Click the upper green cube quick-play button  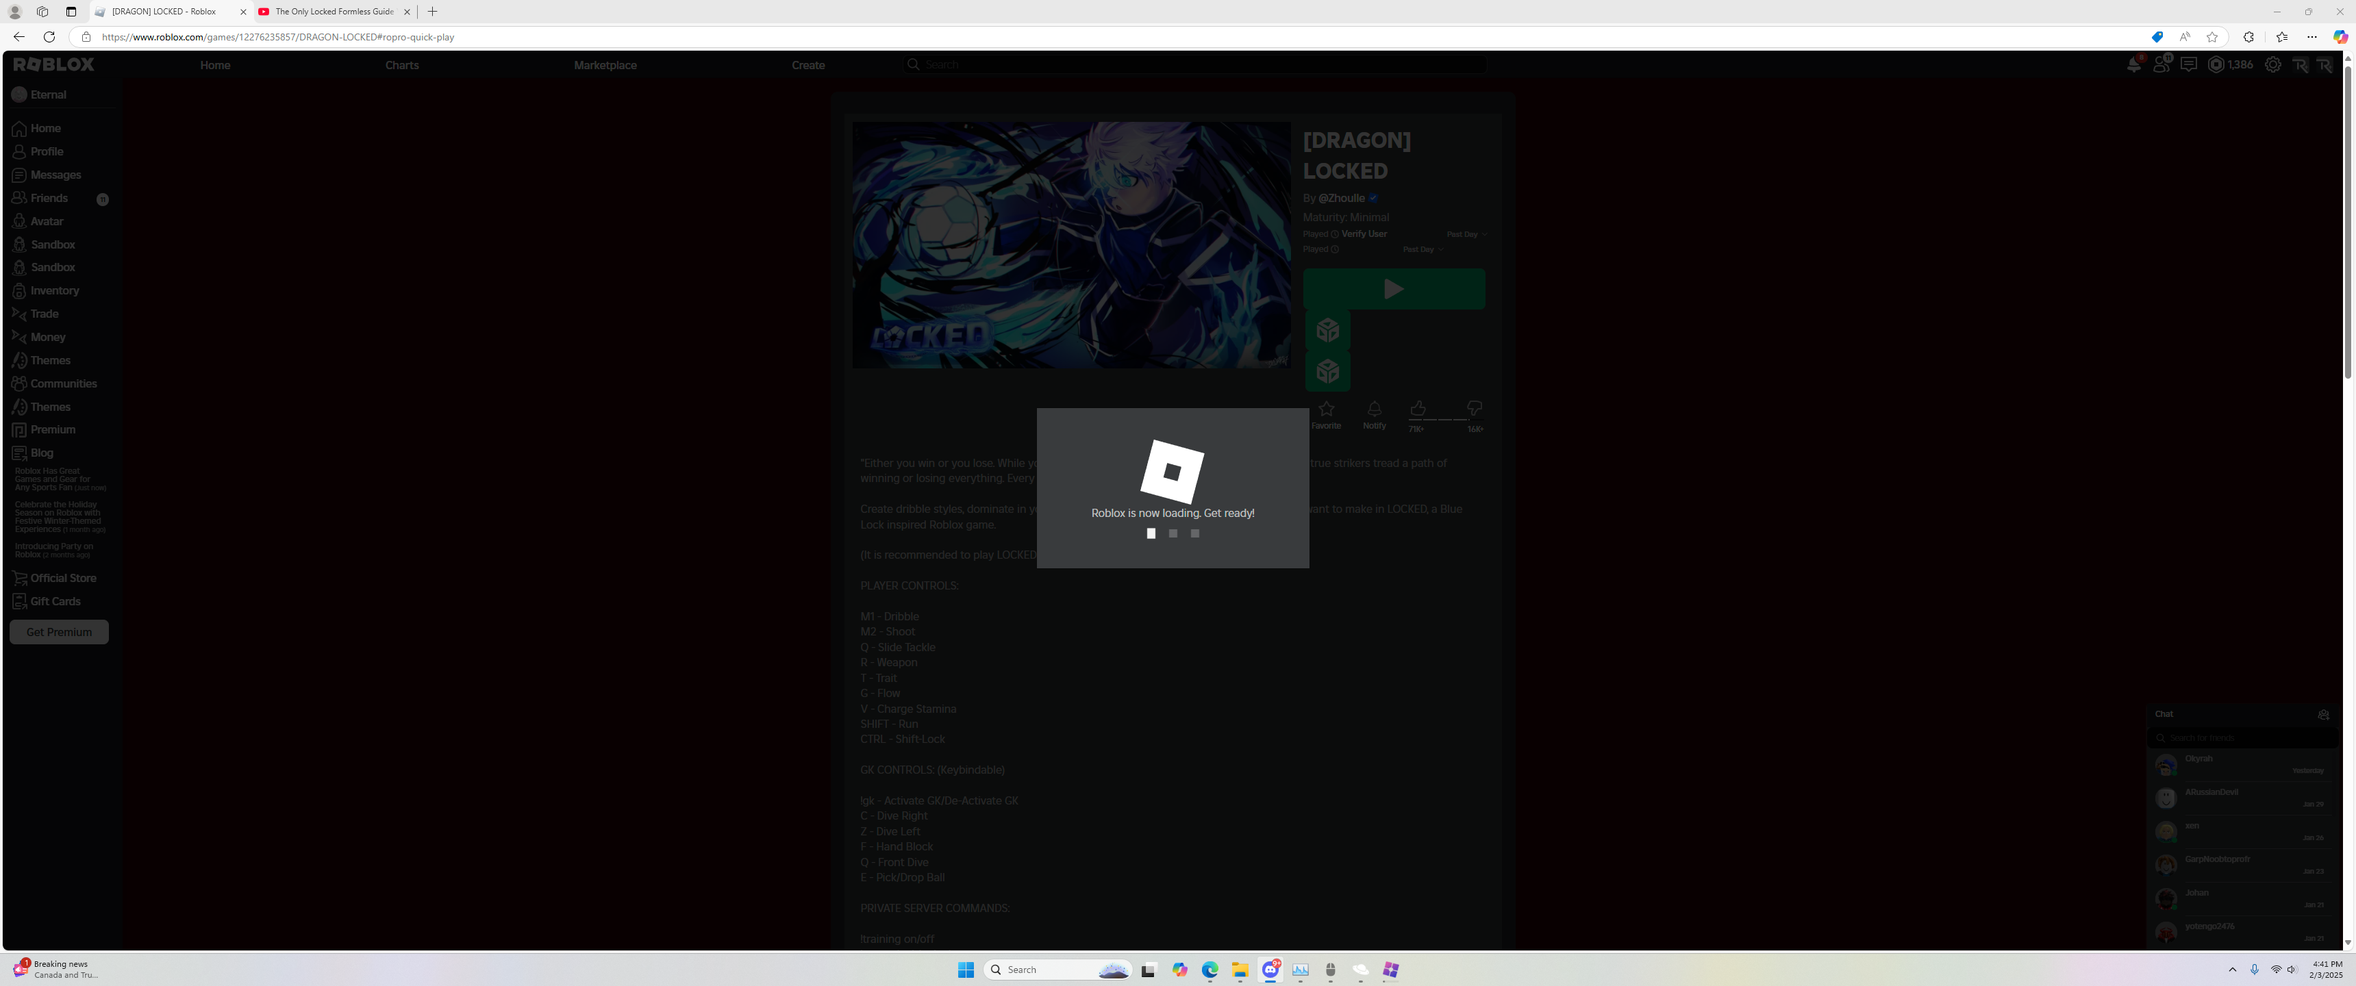(x=1328, y=330)
